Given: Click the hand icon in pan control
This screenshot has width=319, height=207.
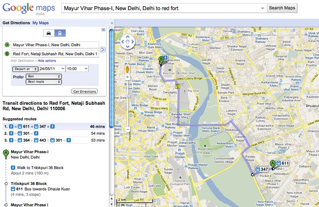Looking at the screenshot, I should 128,42.
